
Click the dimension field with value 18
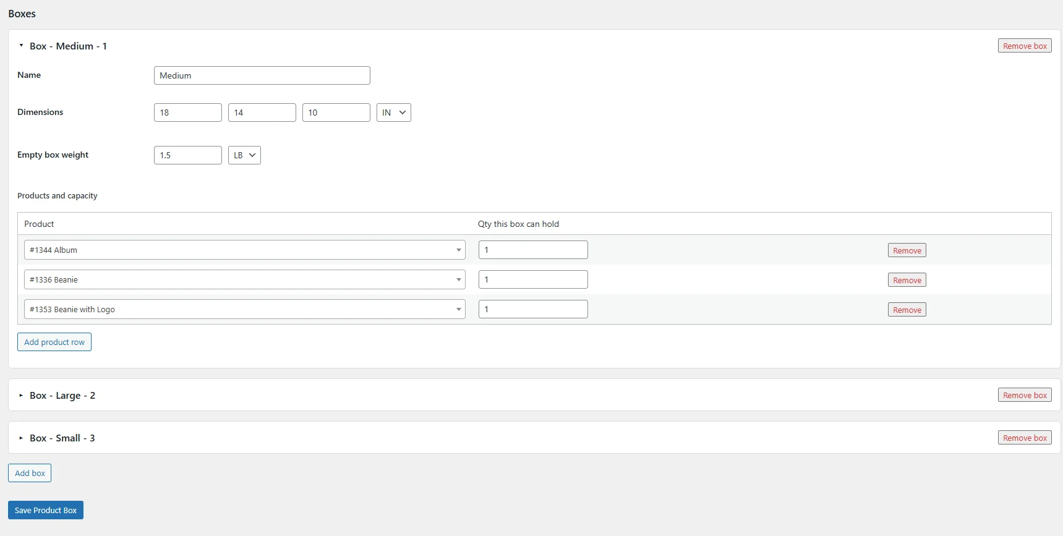pyautogui.click(x=188, y=113)
